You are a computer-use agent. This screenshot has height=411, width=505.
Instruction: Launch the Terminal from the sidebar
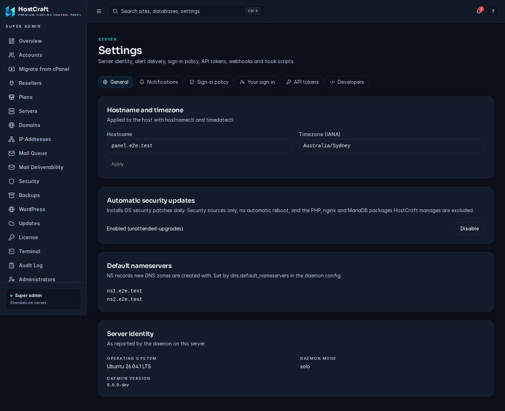click(x=43, y=251)
